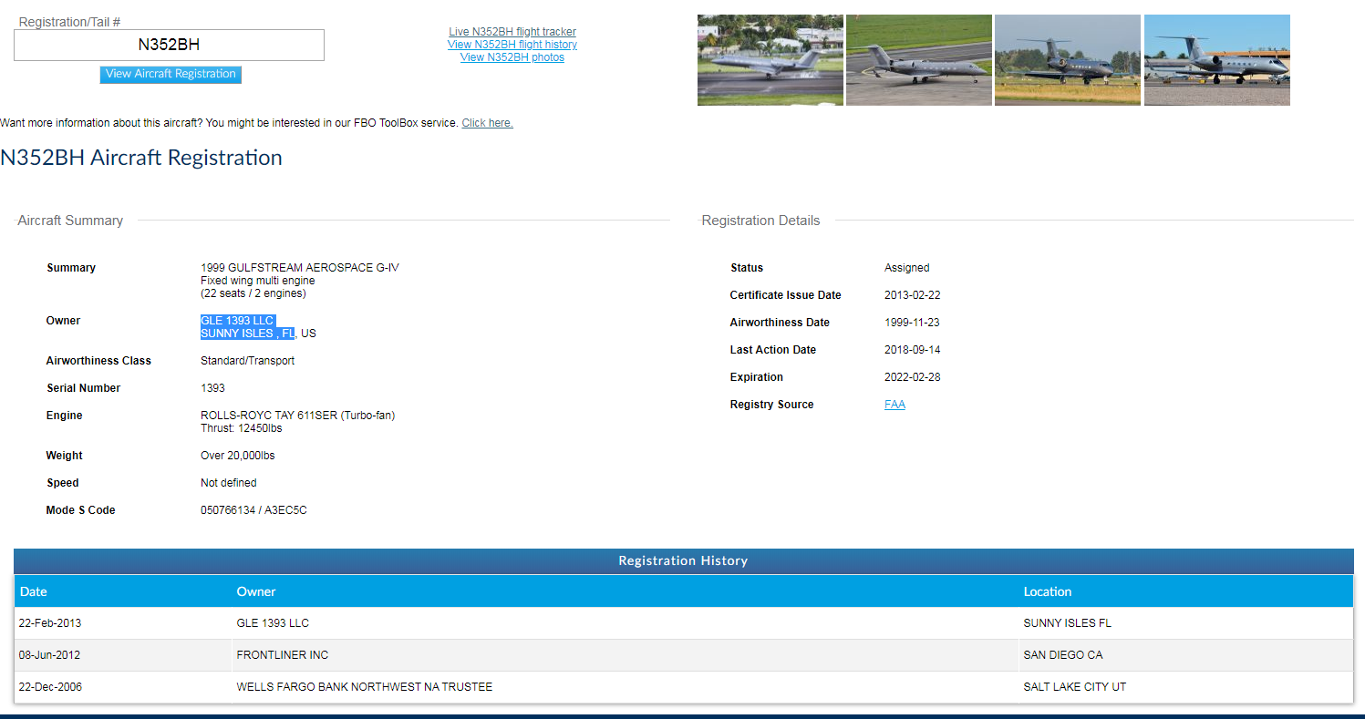
Task: Select the 08-Jun-2012 date cell
Action: pos(50,655)
